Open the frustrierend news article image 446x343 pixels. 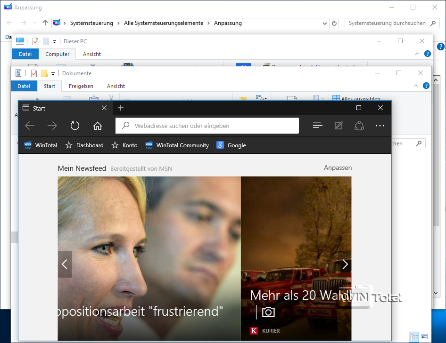[149, 258]
